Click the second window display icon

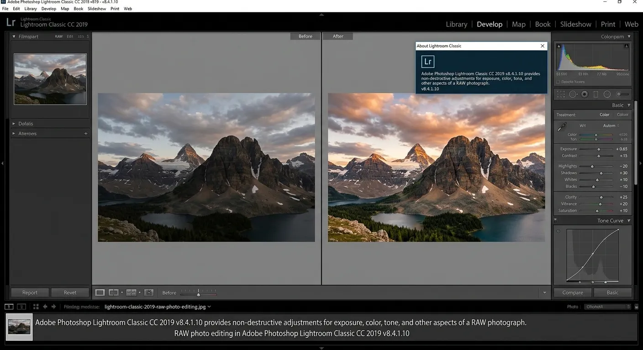click(21, 307)
